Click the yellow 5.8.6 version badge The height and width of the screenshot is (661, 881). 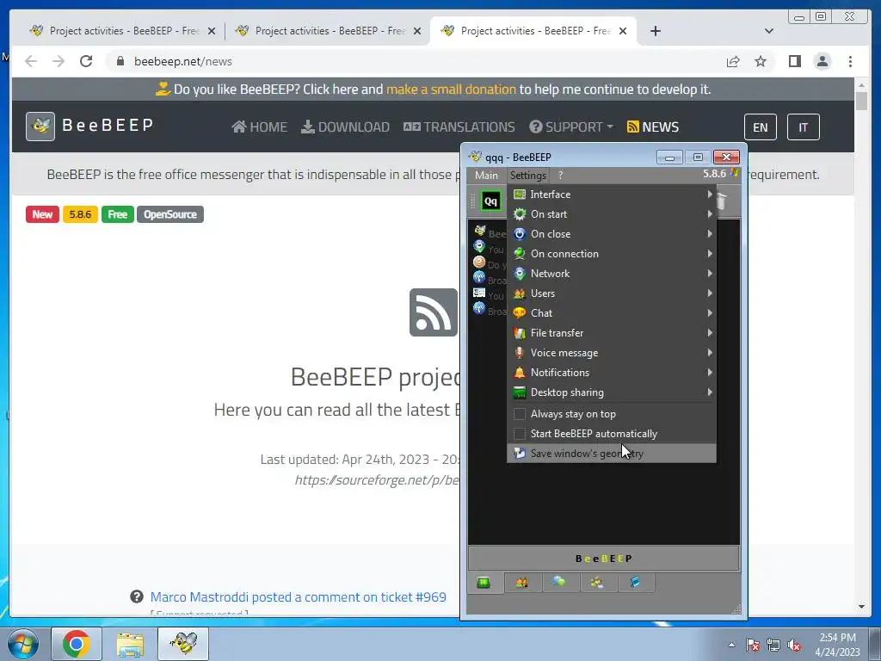click(x=80, y=214)
